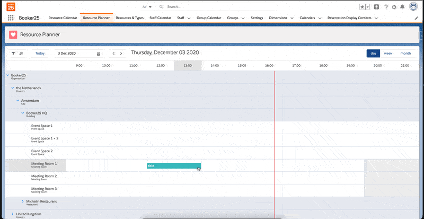Viewport: 424px width, 219px height.
Task: Switch planner to month view
Action: tap(405, 53)
